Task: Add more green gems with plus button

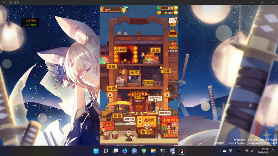Action: pos(176,8)
